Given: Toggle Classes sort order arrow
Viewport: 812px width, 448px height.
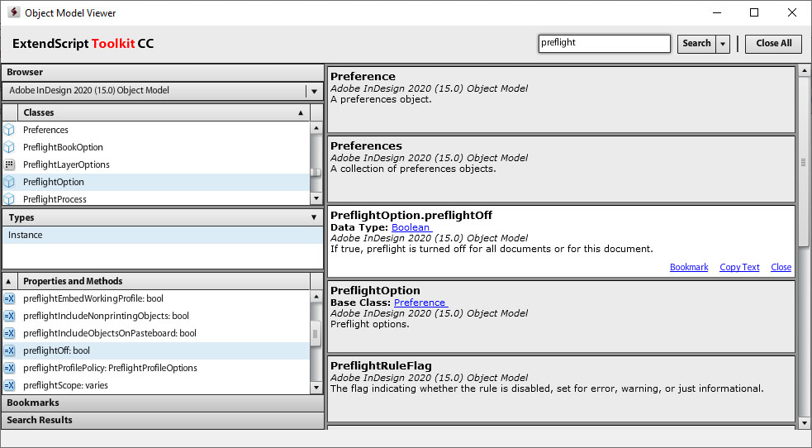Looking at the screenshot, I should point(301,112).
